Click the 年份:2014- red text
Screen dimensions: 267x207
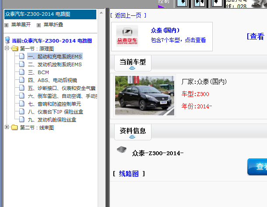tap(197, 106)
